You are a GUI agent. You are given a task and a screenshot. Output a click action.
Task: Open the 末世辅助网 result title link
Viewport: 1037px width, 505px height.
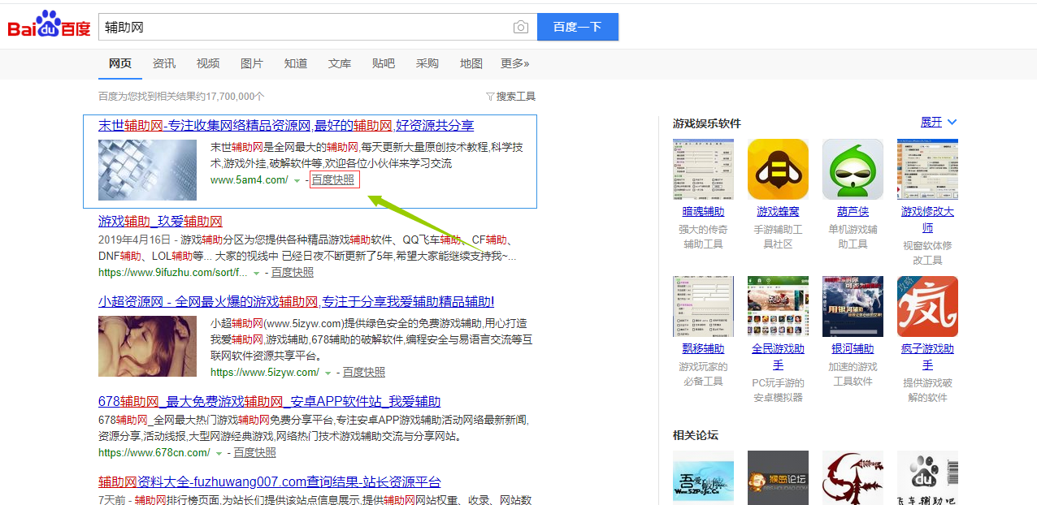(x=286, y=126)
